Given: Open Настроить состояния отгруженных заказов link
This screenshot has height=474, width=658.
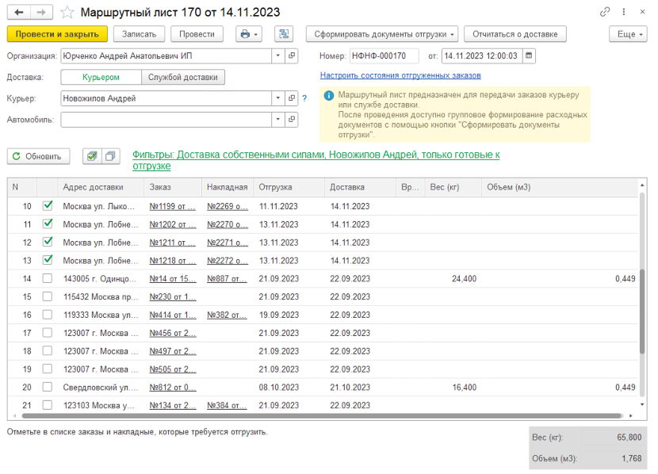Looking at the screenshot, I should (x=400, y=75).
